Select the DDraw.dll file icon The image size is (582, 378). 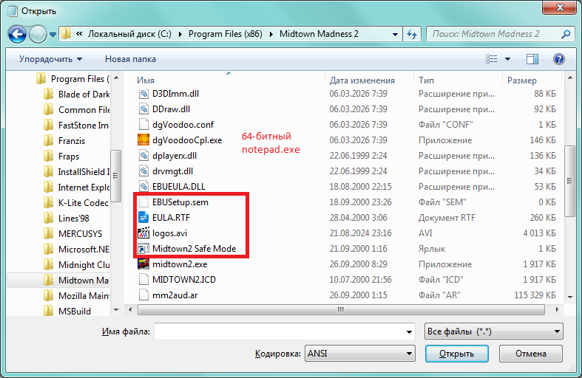point(143,109)
